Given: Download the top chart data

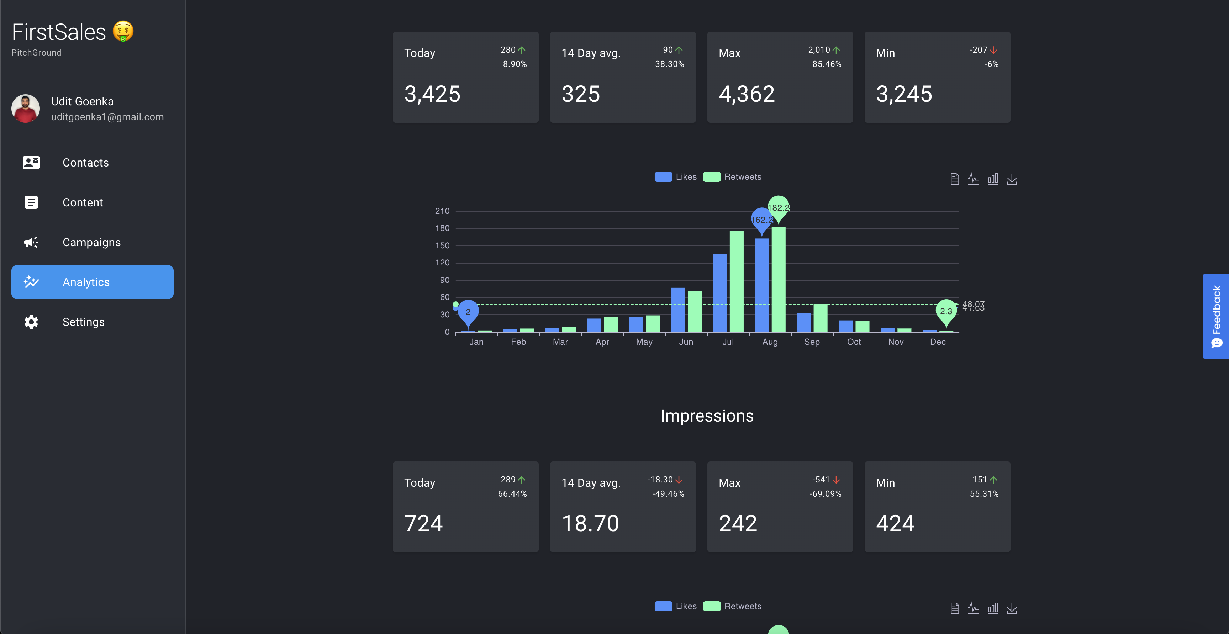Looking at the screenshot, I should click(x=1012, y=179).
